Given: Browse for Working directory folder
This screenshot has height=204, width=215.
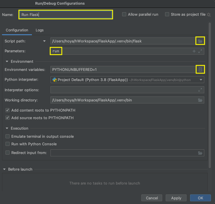Looking at the screenshot, I should pyautogui.click(x=200, y=100).
